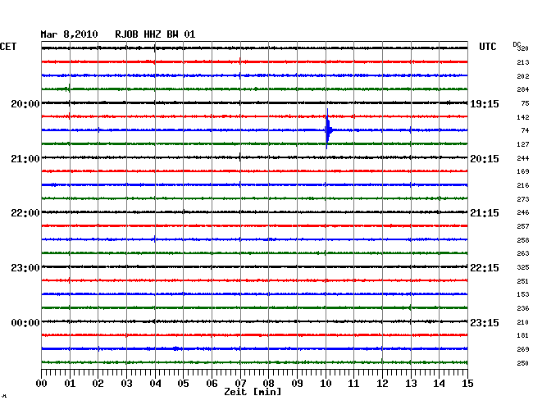Click minute label 09 on the x-axis

297,384
